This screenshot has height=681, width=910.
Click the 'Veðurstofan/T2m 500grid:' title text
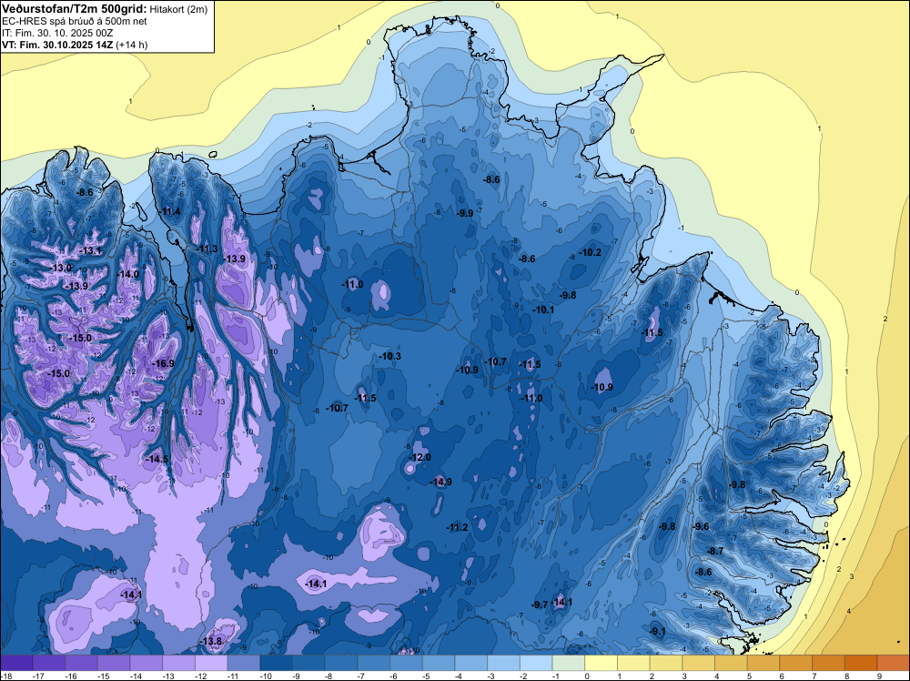pyautogui.click(x=75, y=9)
